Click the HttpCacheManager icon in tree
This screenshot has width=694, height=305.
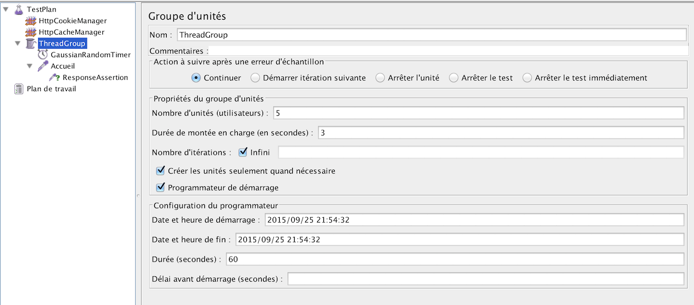pyautogui.click(x=30, y=32)
